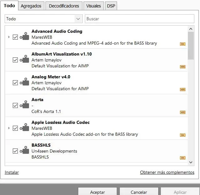Viewport: 200px width, 195px height.
Task: Click the VIS badge on AlbumArt Visualization
Action: [183, 67]
